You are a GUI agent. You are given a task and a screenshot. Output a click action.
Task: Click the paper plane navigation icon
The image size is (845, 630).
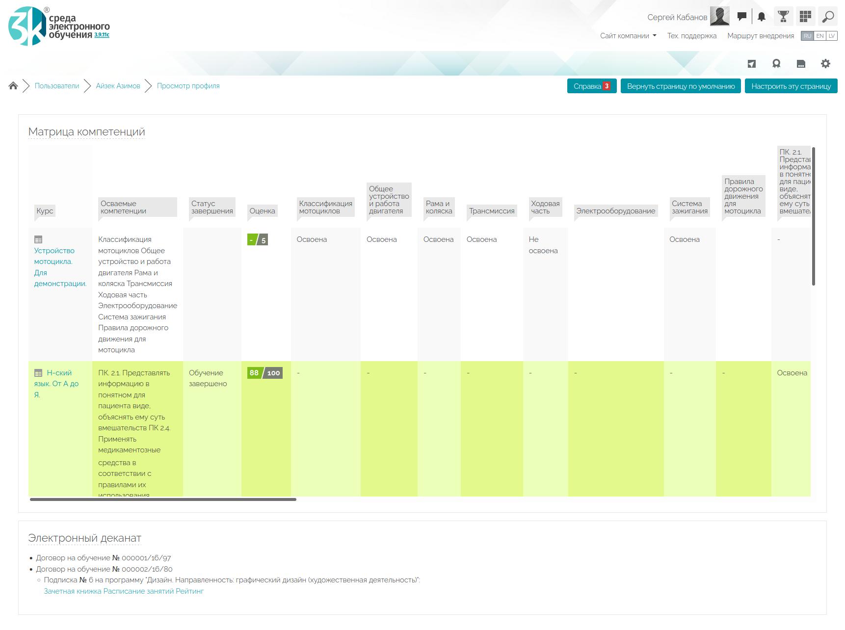point(752,63)
